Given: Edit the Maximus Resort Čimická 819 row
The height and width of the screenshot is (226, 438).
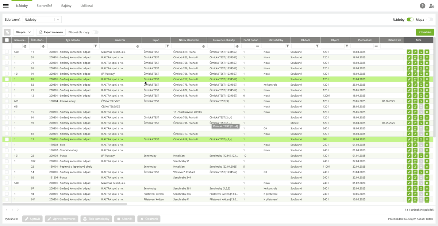Looking at the screenshot, I should 409,52.
